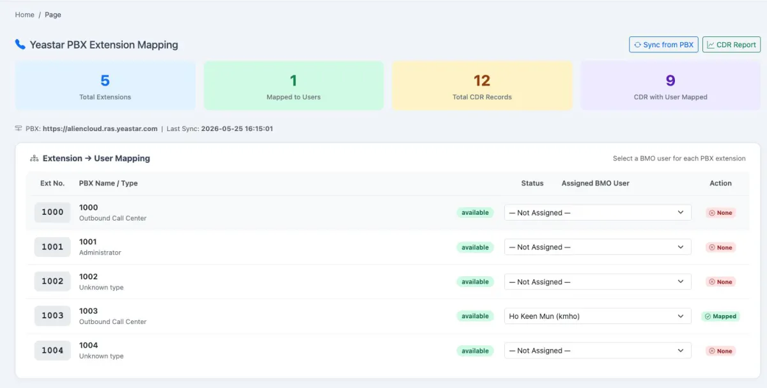Click the PBX Name / Type column header
The width and height of the screenshot is (767, 388).
[x=109, y=183]
